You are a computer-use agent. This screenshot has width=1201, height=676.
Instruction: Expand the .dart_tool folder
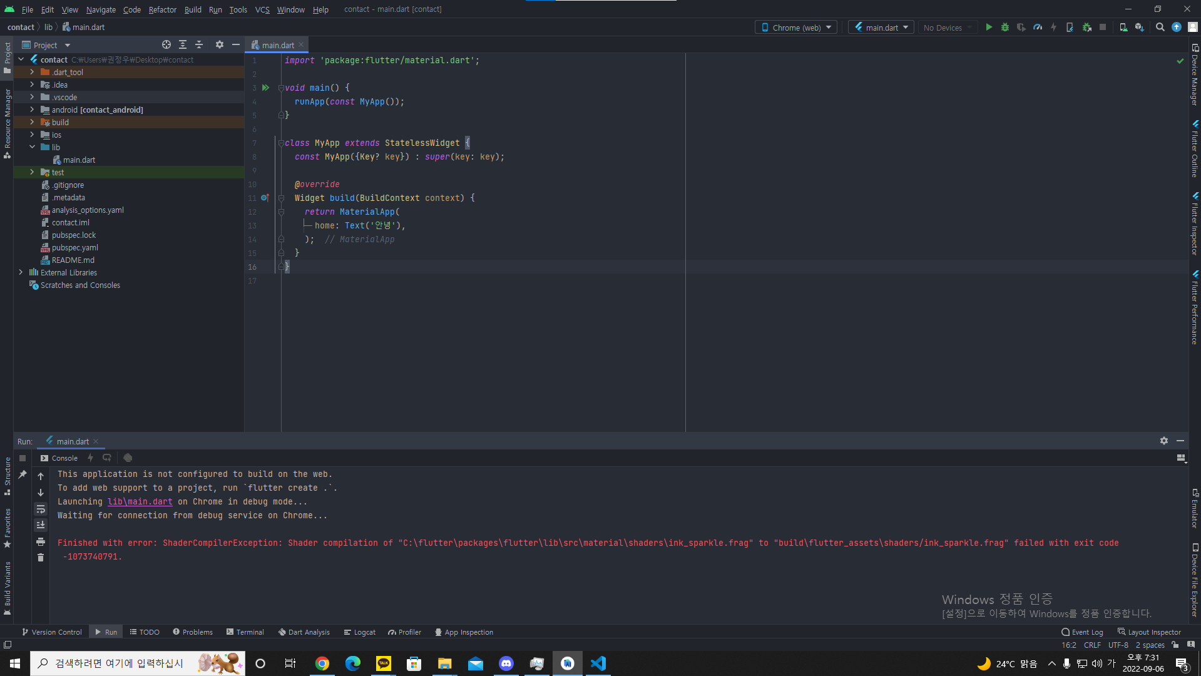coord(32,72)
